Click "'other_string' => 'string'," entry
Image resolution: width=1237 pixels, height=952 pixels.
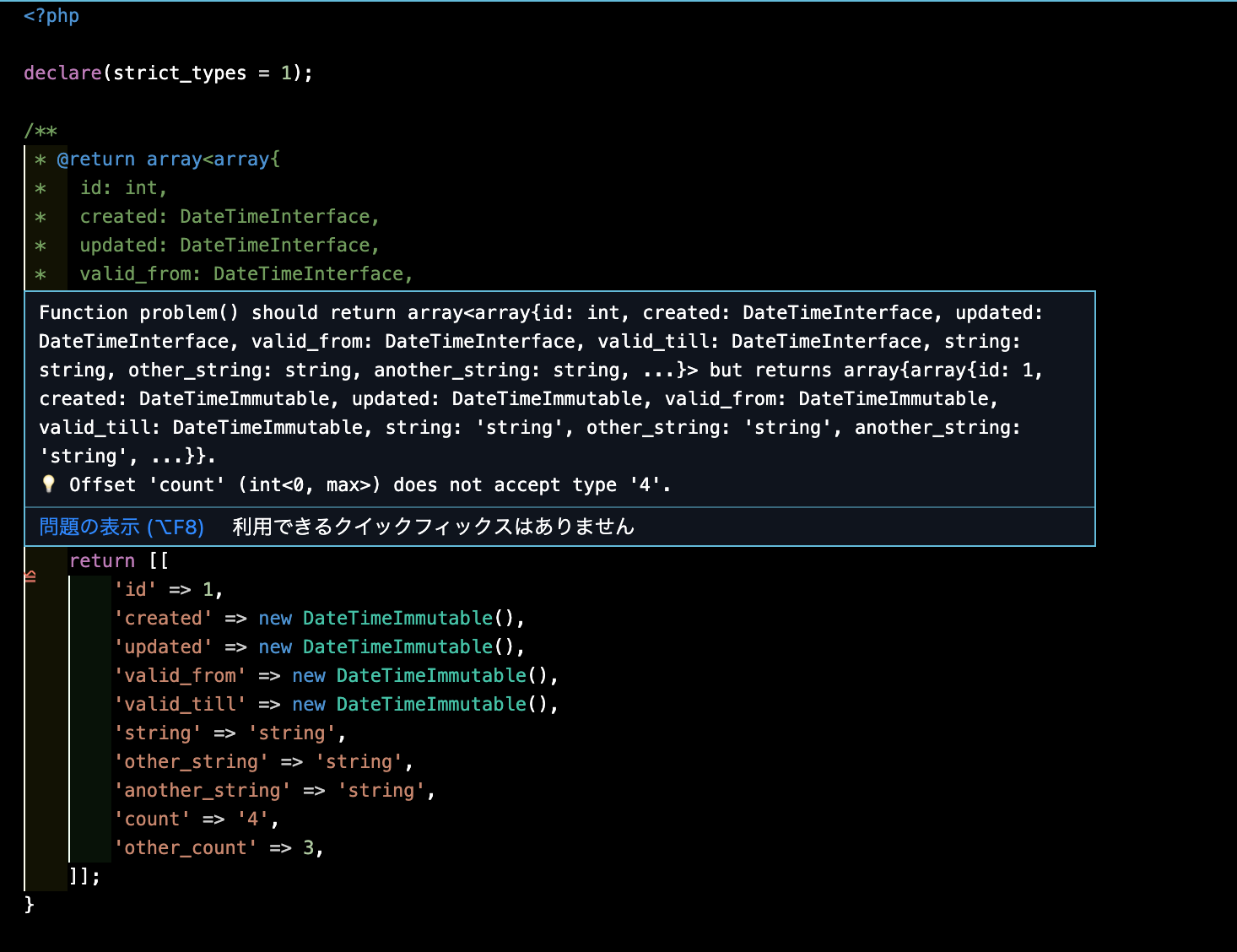tap(263, 762)
